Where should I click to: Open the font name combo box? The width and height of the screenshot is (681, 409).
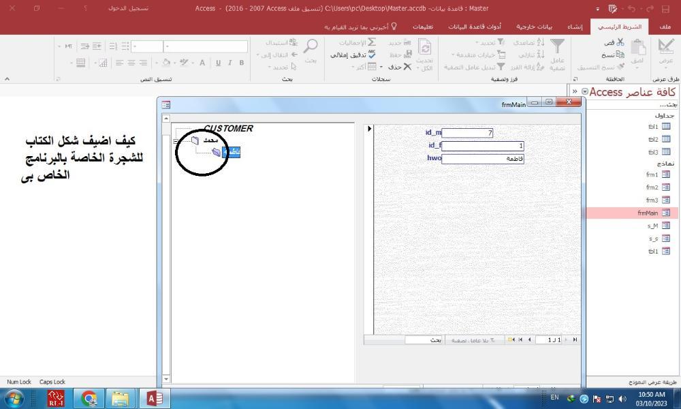[206, 46]
